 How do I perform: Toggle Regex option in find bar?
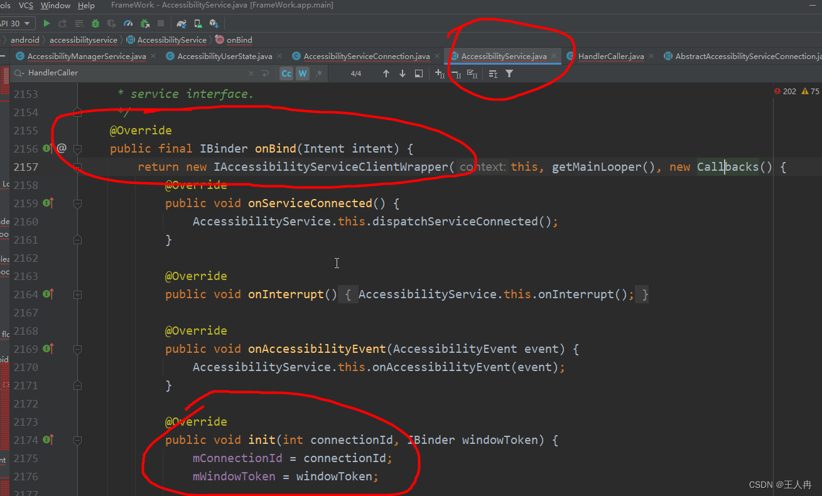(x=319, y=73)
